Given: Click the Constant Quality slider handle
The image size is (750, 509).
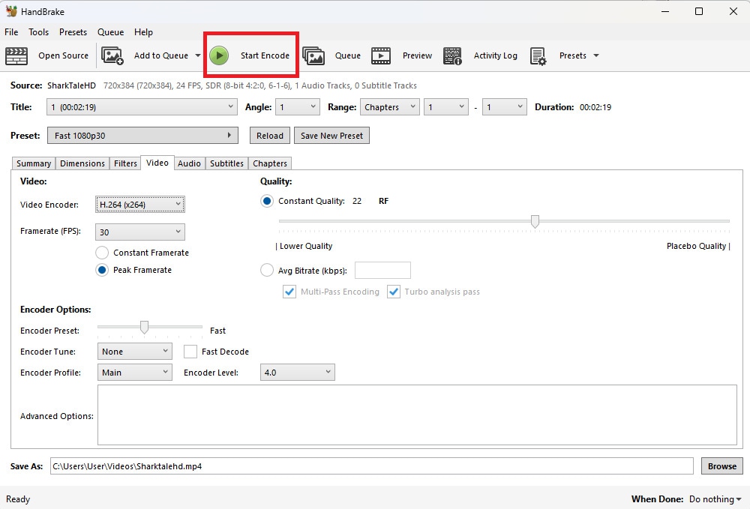Looking at the screenshot, I should [x=535, y=221].
